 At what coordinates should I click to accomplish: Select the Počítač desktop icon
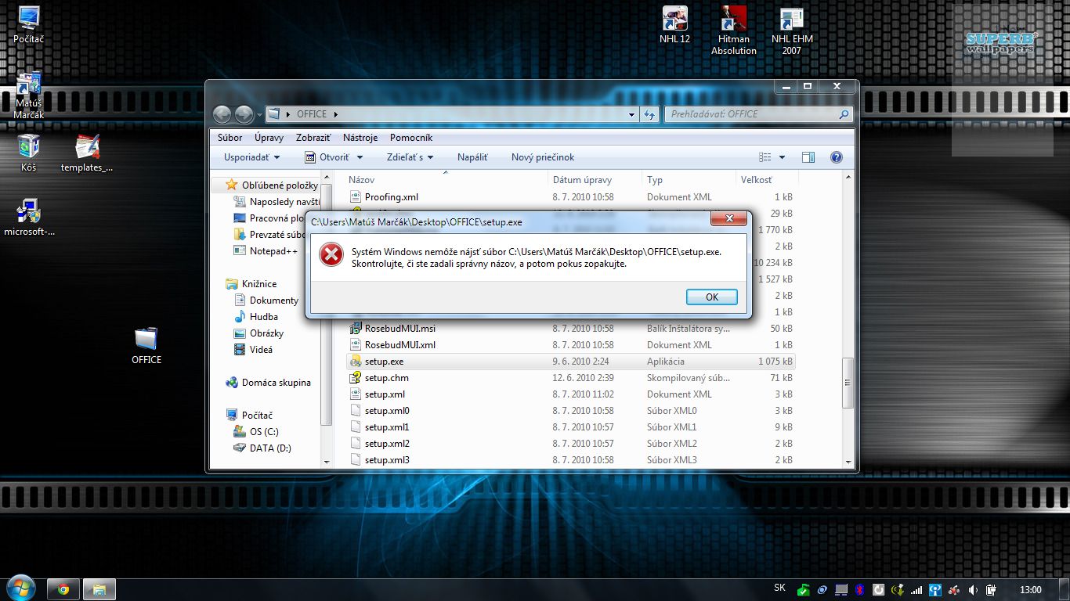pos(29,25)
